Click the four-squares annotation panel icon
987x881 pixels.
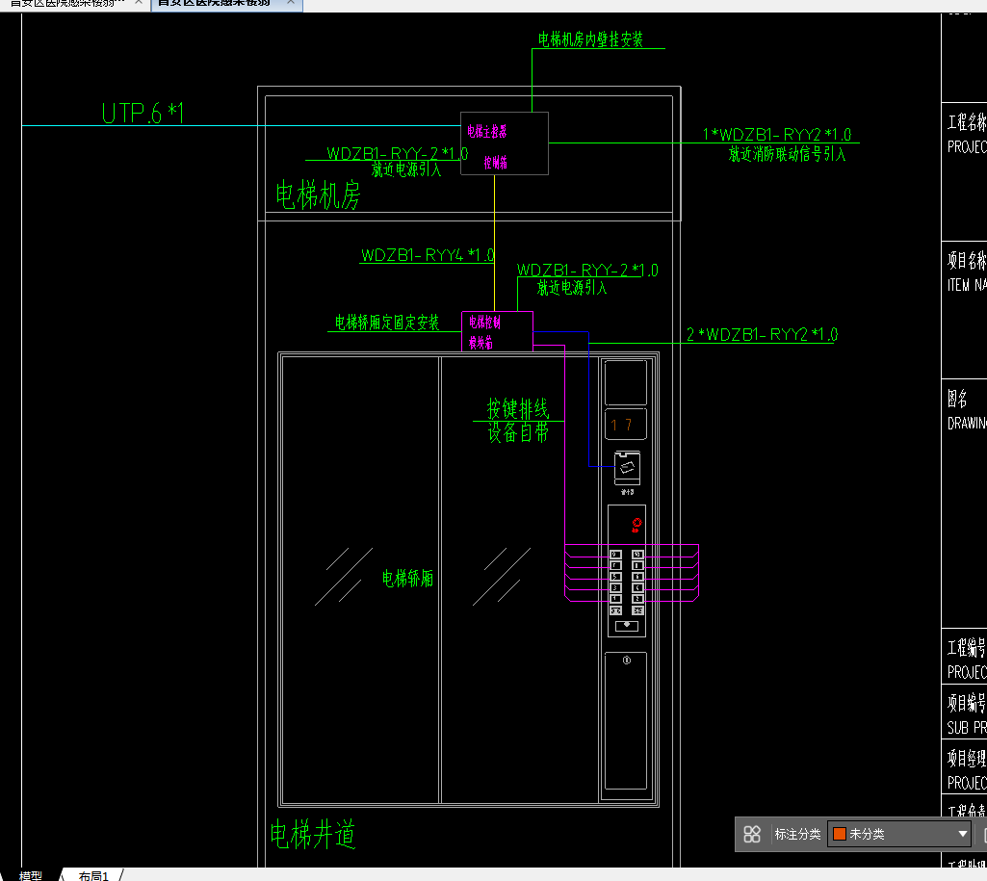point(752,834)
